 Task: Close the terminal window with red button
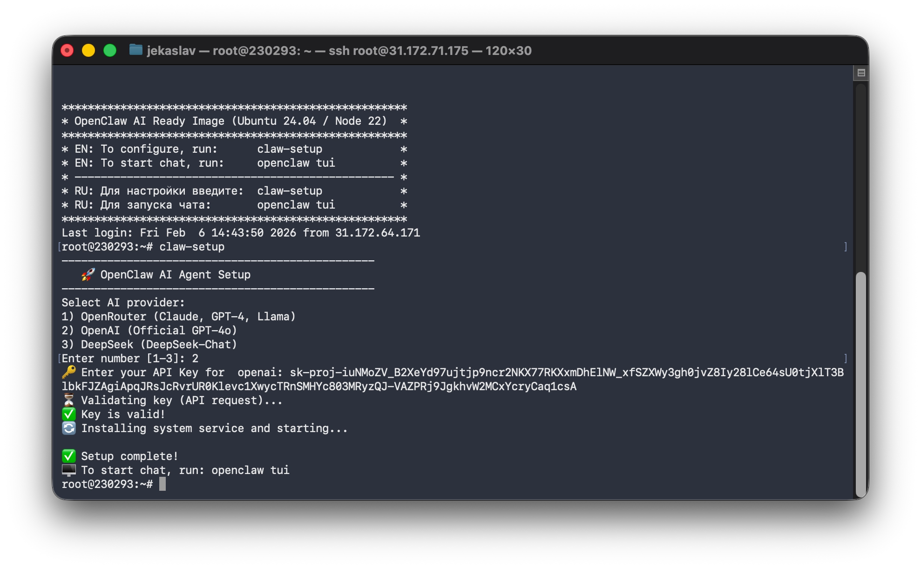coord(68,50)
